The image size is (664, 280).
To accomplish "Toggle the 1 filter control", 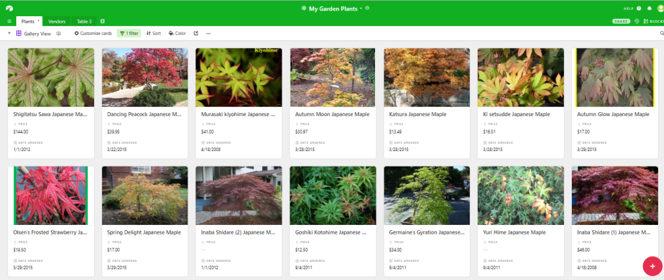I will coord(129,33).
